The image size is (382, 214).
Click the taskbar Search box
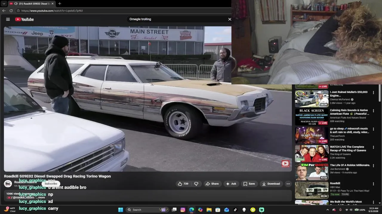click(x=147, y=210)
